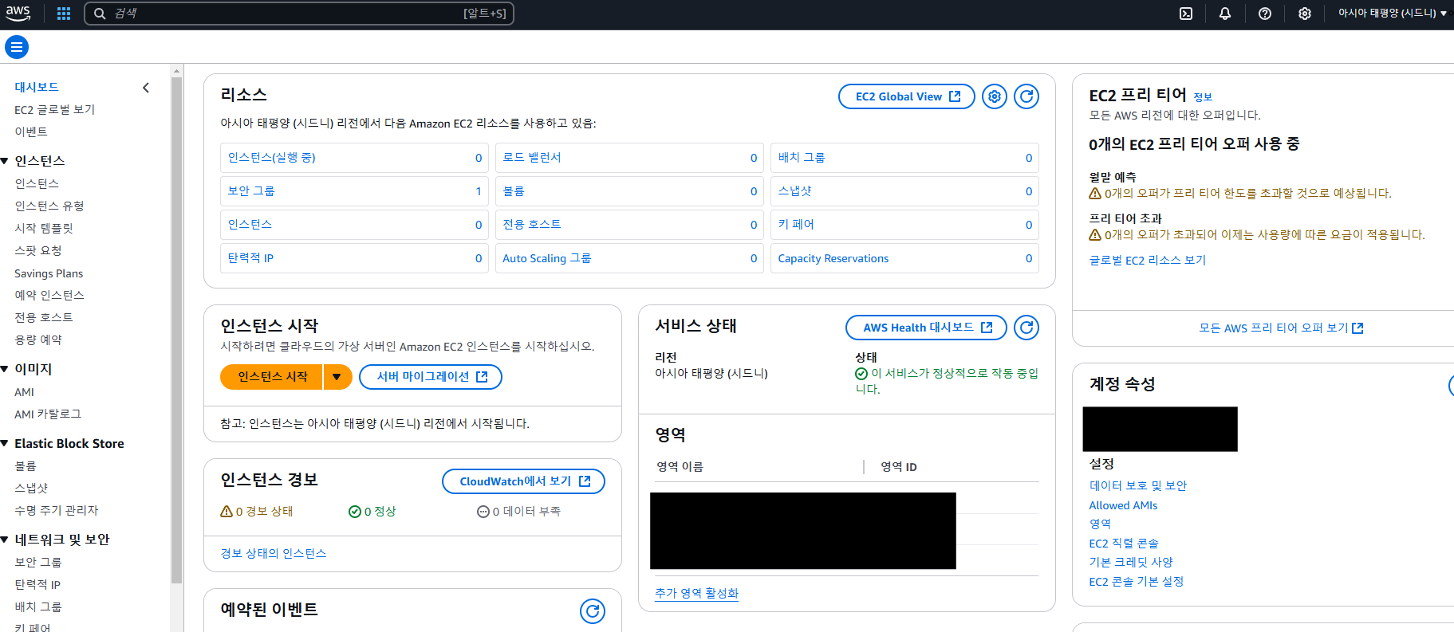Click the 인스턴스(실행 중) resource link
The image size is (1454, 632).
272,158
